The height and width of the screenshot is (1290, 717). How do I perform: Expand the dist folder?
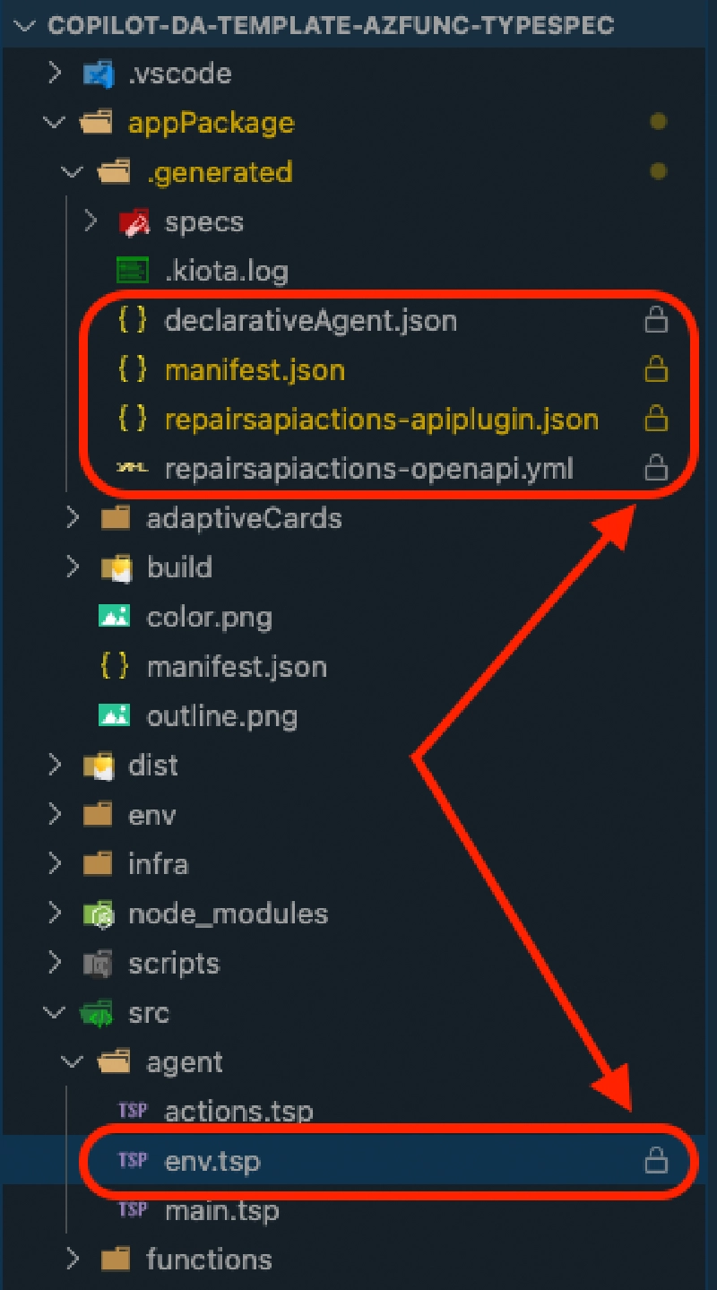[x=54, y=766]
